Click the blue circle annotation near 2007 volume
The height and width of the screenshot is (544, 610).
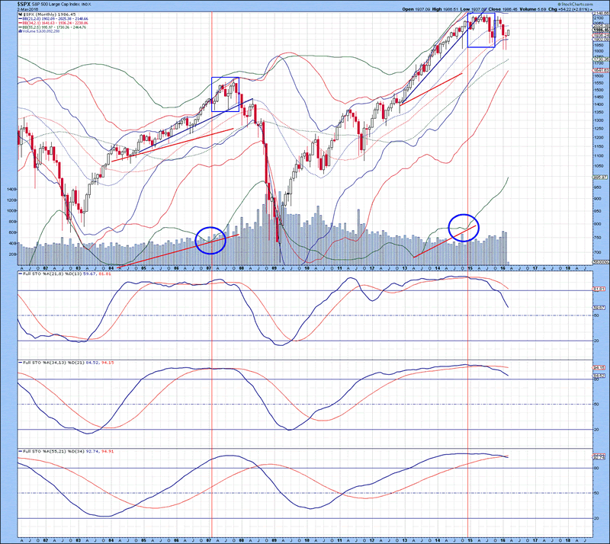point(211,240)
